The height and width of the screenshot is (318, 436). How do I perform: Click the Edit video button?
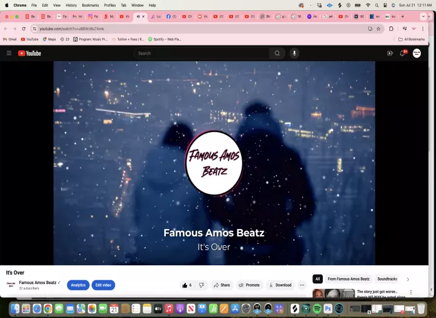coord(103,285)
